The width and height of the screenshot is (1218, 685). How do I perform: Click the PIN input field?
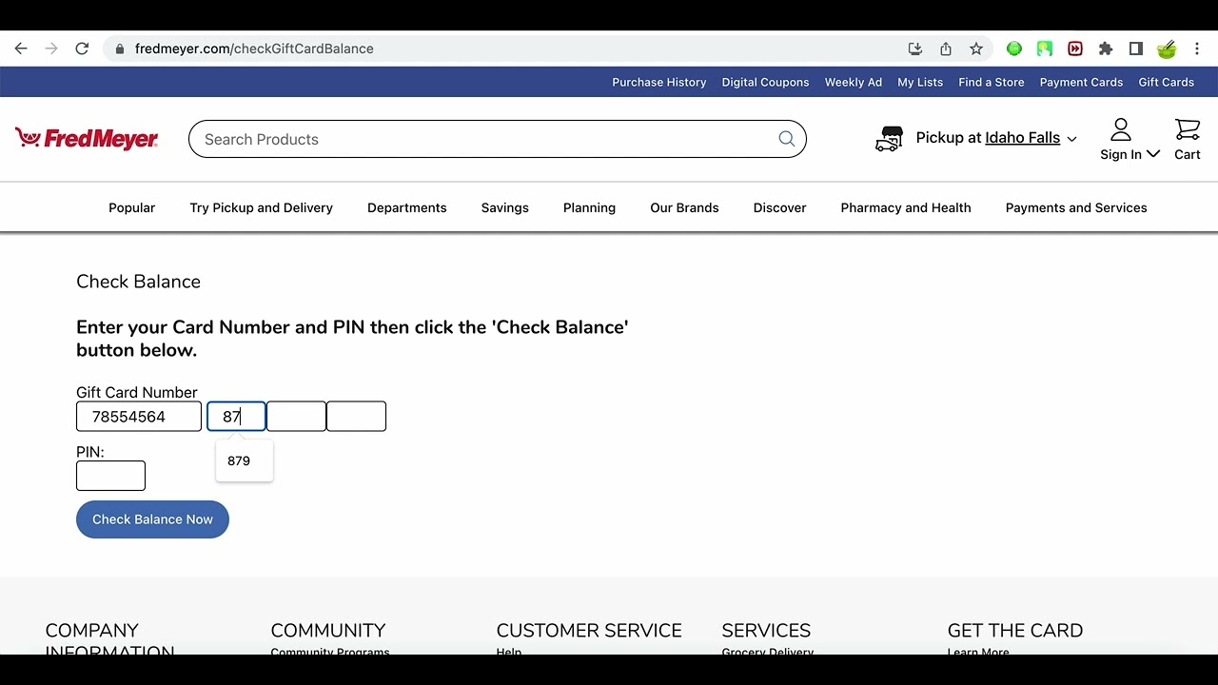(110, 476)
